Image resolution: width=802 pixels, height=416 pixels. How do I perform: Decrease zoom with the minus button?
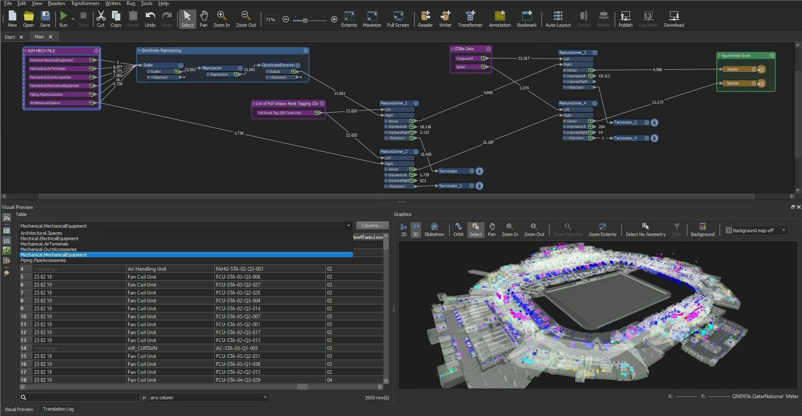(x=286, y=19)
